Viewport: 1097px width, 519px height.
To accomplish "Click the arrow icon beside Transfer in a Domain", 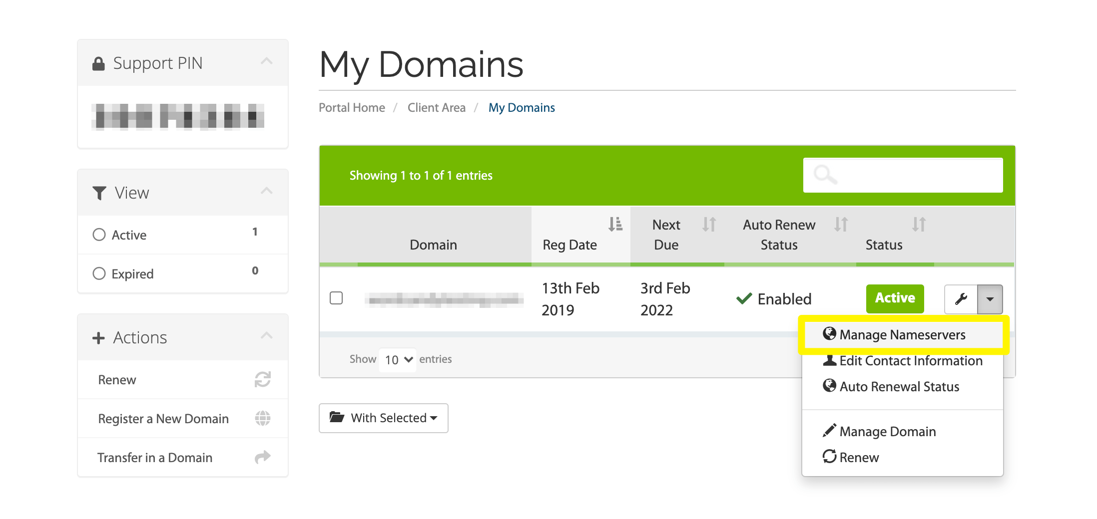I will 262,457.
